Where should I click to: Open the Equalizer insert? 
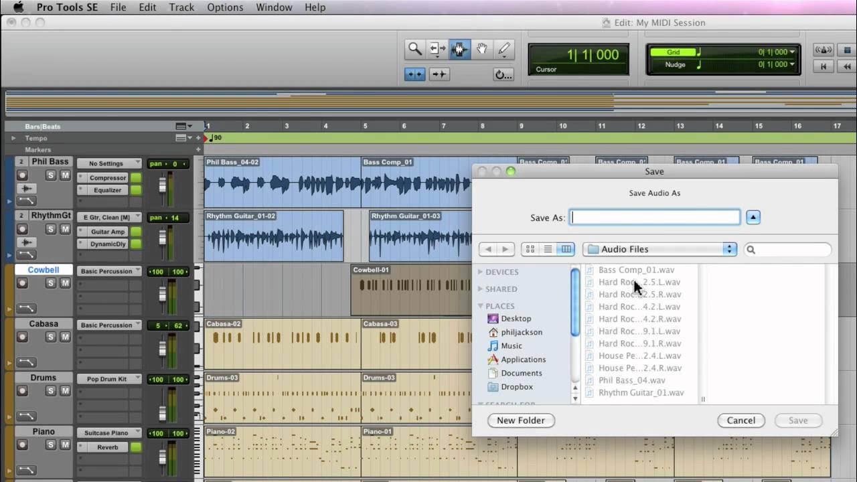108,190
